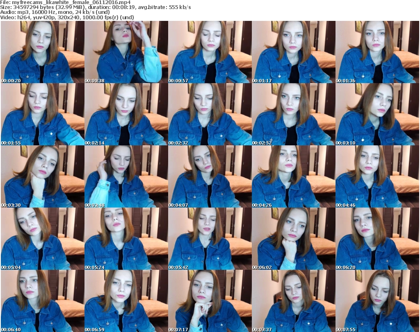
Task: Select the frame at 00:05:04
Action: [43, 239]
